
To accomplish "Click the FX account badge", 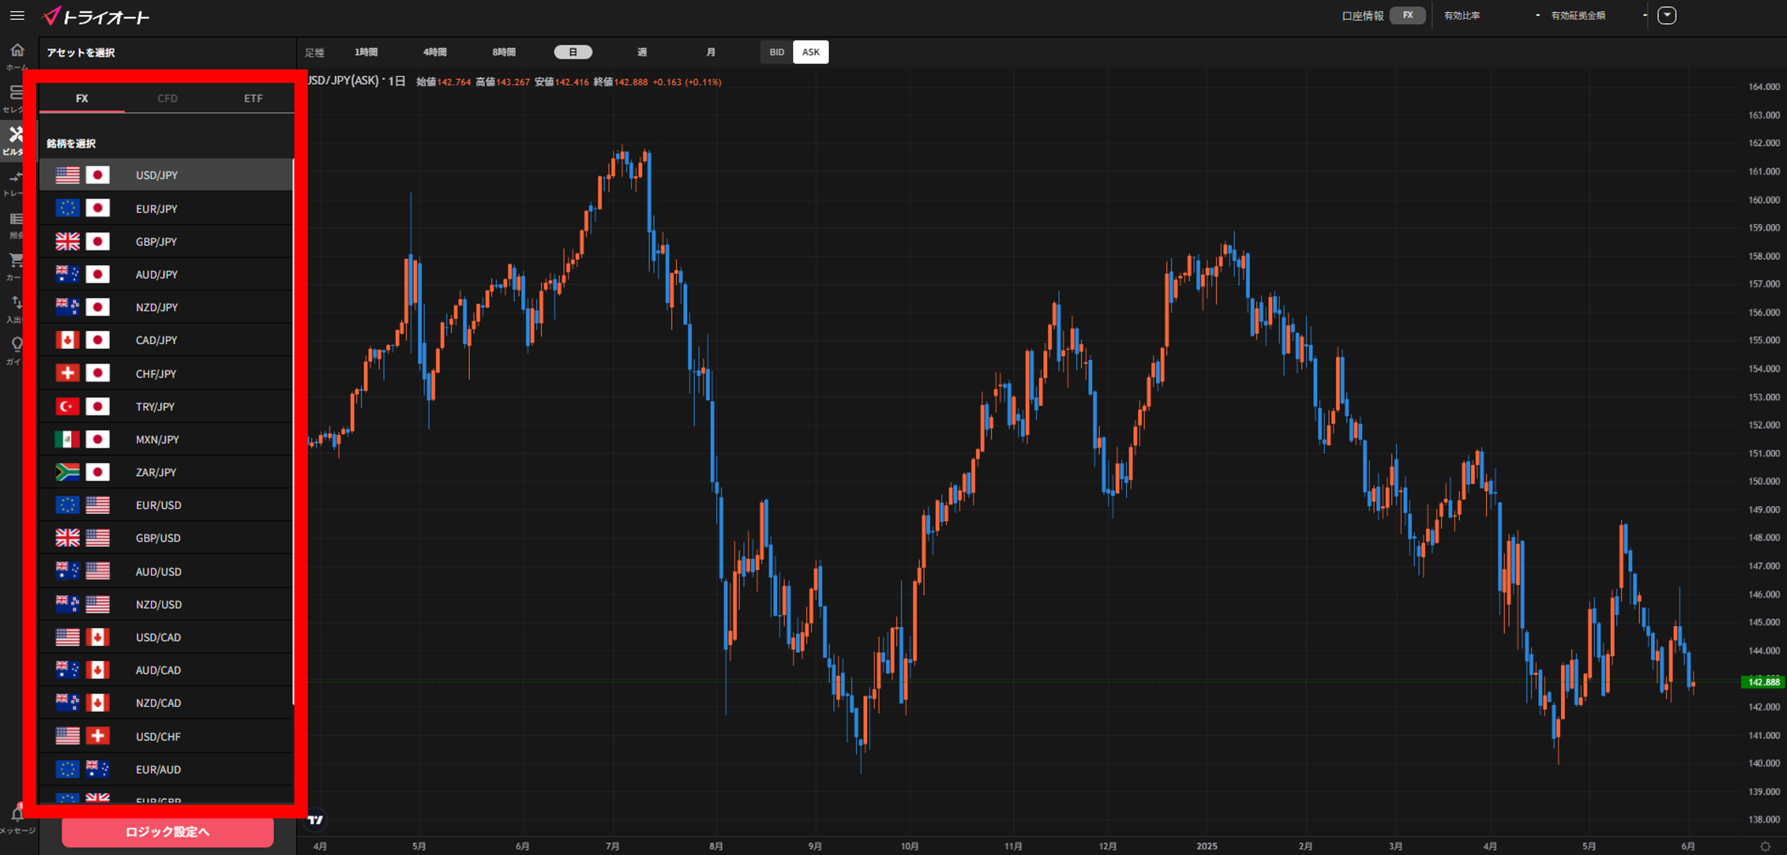I will click(x=1407, y=15).
